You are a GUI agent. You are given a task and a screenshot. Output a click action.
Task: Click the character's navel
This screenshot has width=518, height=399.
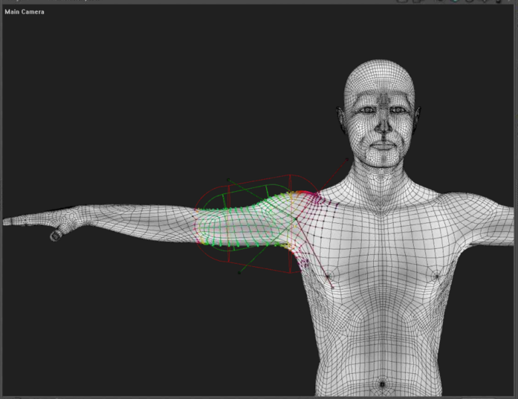pyautogui.click(x=381, y=384)
